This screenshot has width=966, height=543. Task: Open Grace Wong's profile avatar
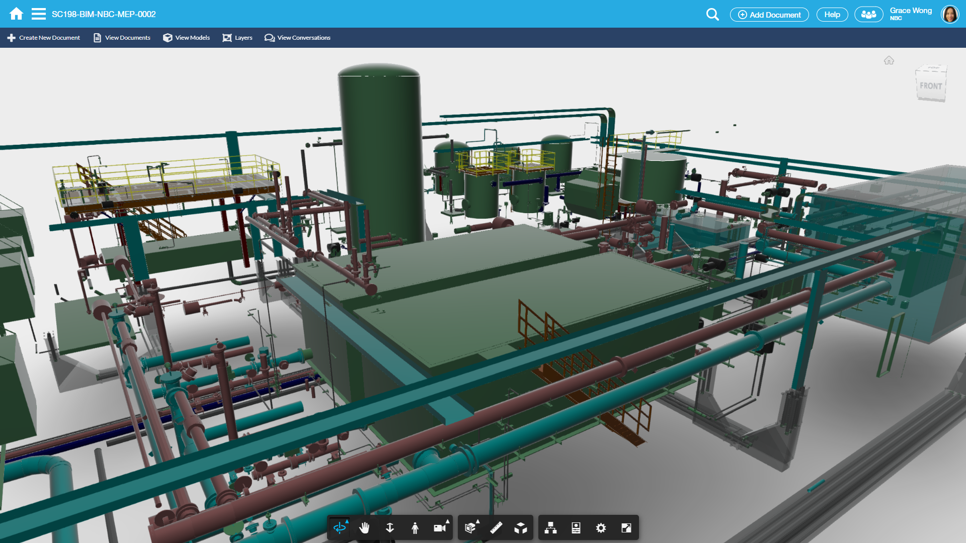950,14
